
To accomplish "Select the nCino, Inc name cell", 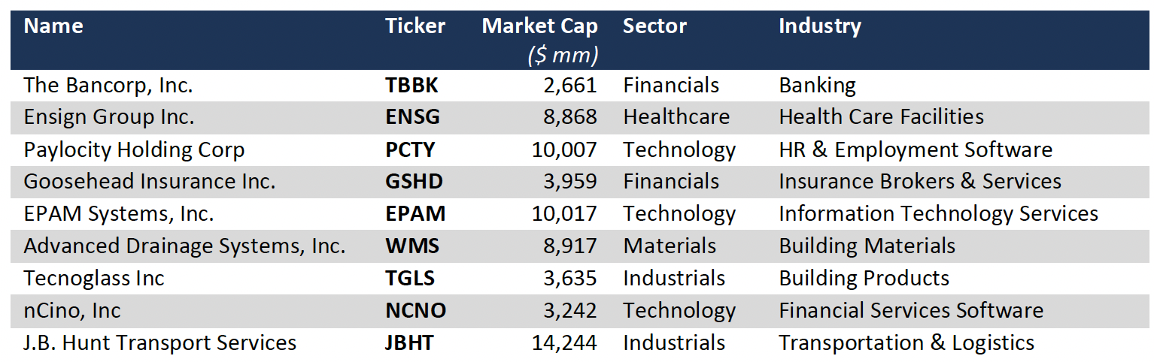I will pos(72,311).
